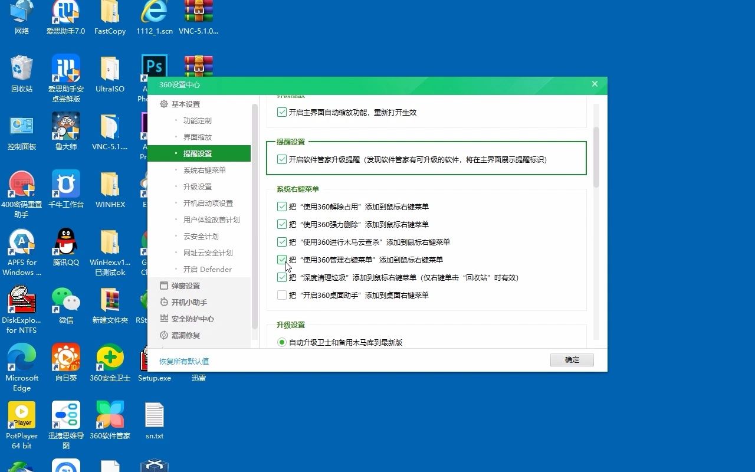This screenshot has height=472, width=755.
Task: Enable 把"开启360桌面助手"添加到桌面右键菜单
Action: 281,295
